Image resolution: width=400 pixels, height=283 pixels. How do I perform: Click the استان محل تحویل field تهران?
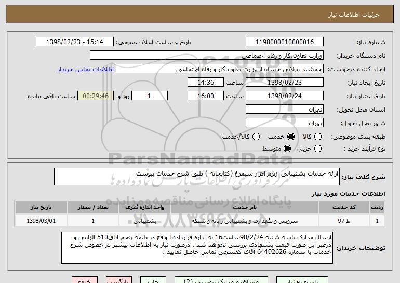285,110
